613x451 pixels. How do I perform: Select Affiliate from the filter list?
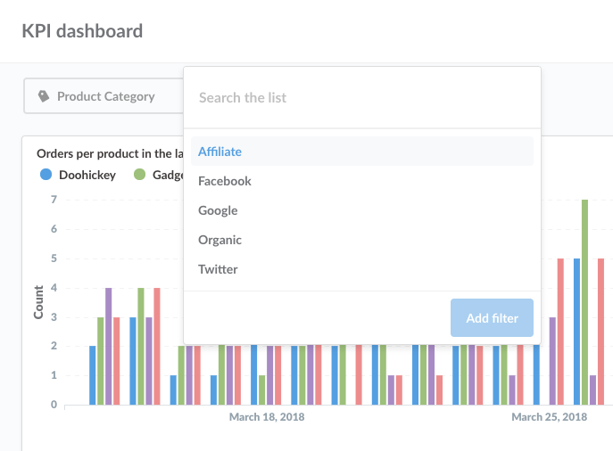(220, 152)
